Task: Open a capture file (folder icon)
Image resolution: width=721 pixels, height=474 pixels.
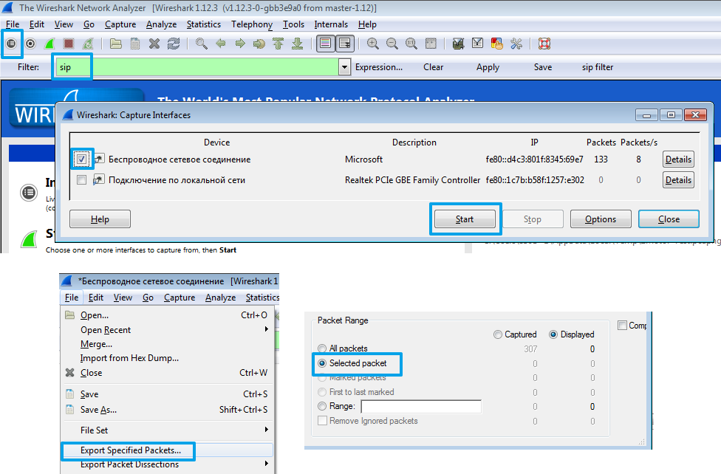Action: coord(116,44)
